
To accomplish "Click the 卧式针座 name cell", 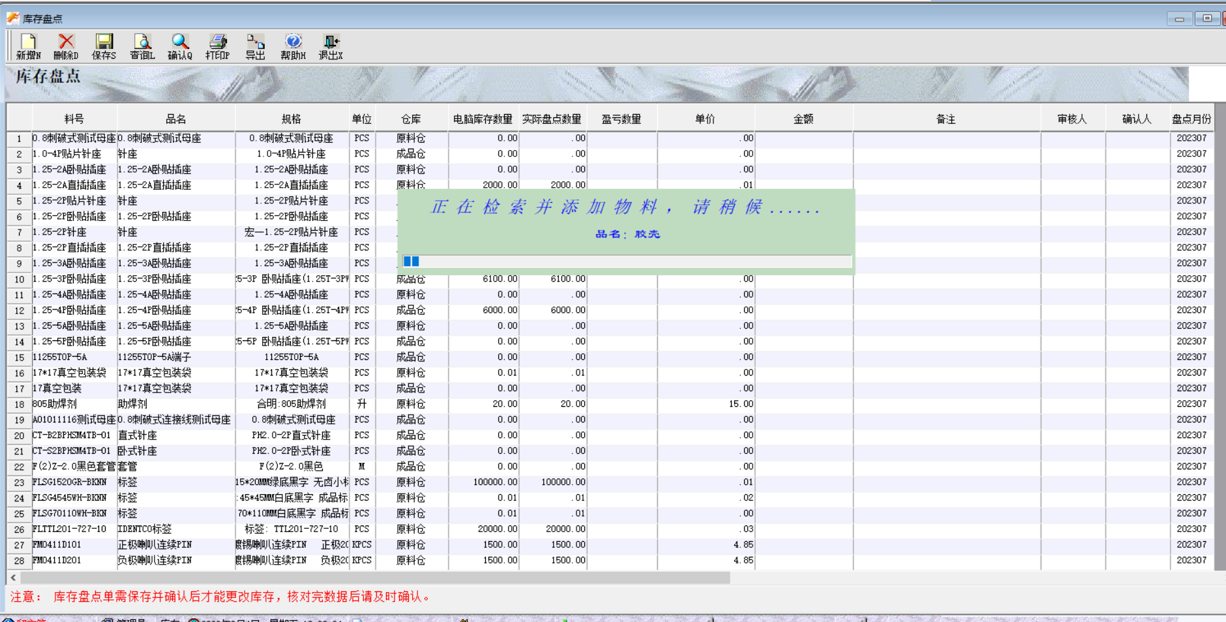I will pos(176,451).
